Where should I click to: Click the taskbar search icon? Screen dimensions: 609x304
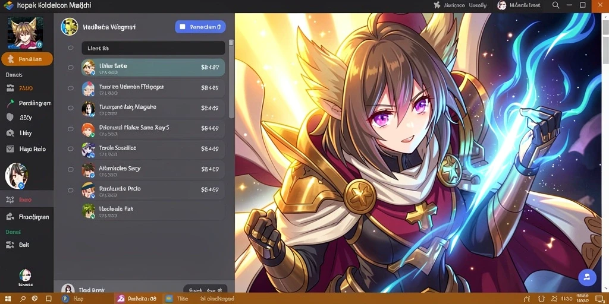pyautogui.click(x=23, y=299)
